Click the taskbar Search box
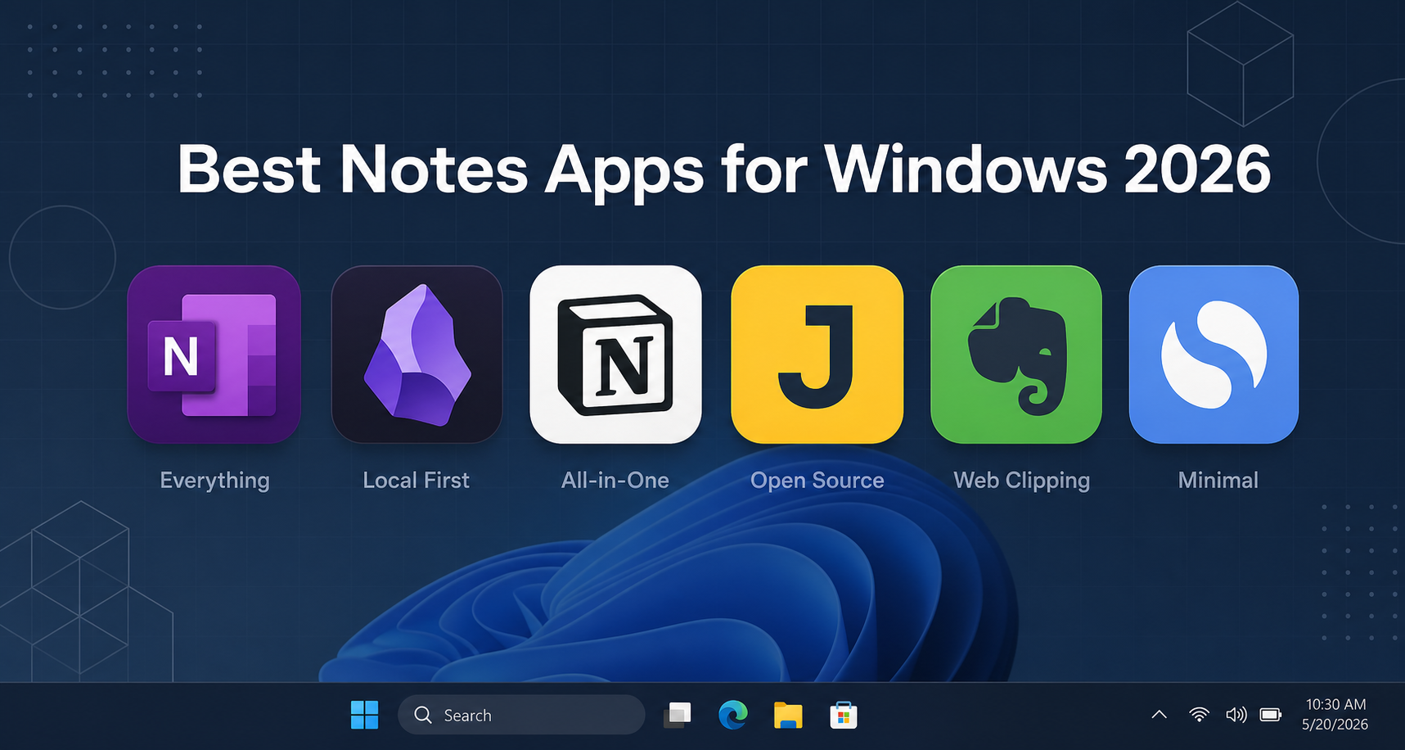This screenshot has width=1405, height=750. 521,715
